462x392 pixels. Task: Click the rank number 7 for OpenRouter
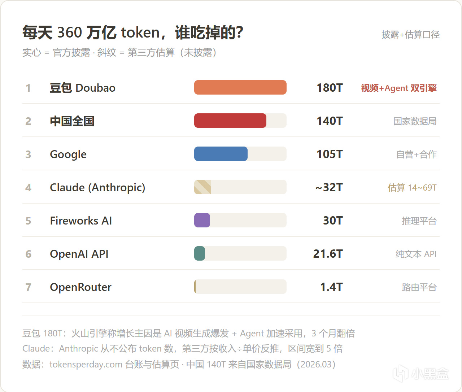click(x=29, y=287)
